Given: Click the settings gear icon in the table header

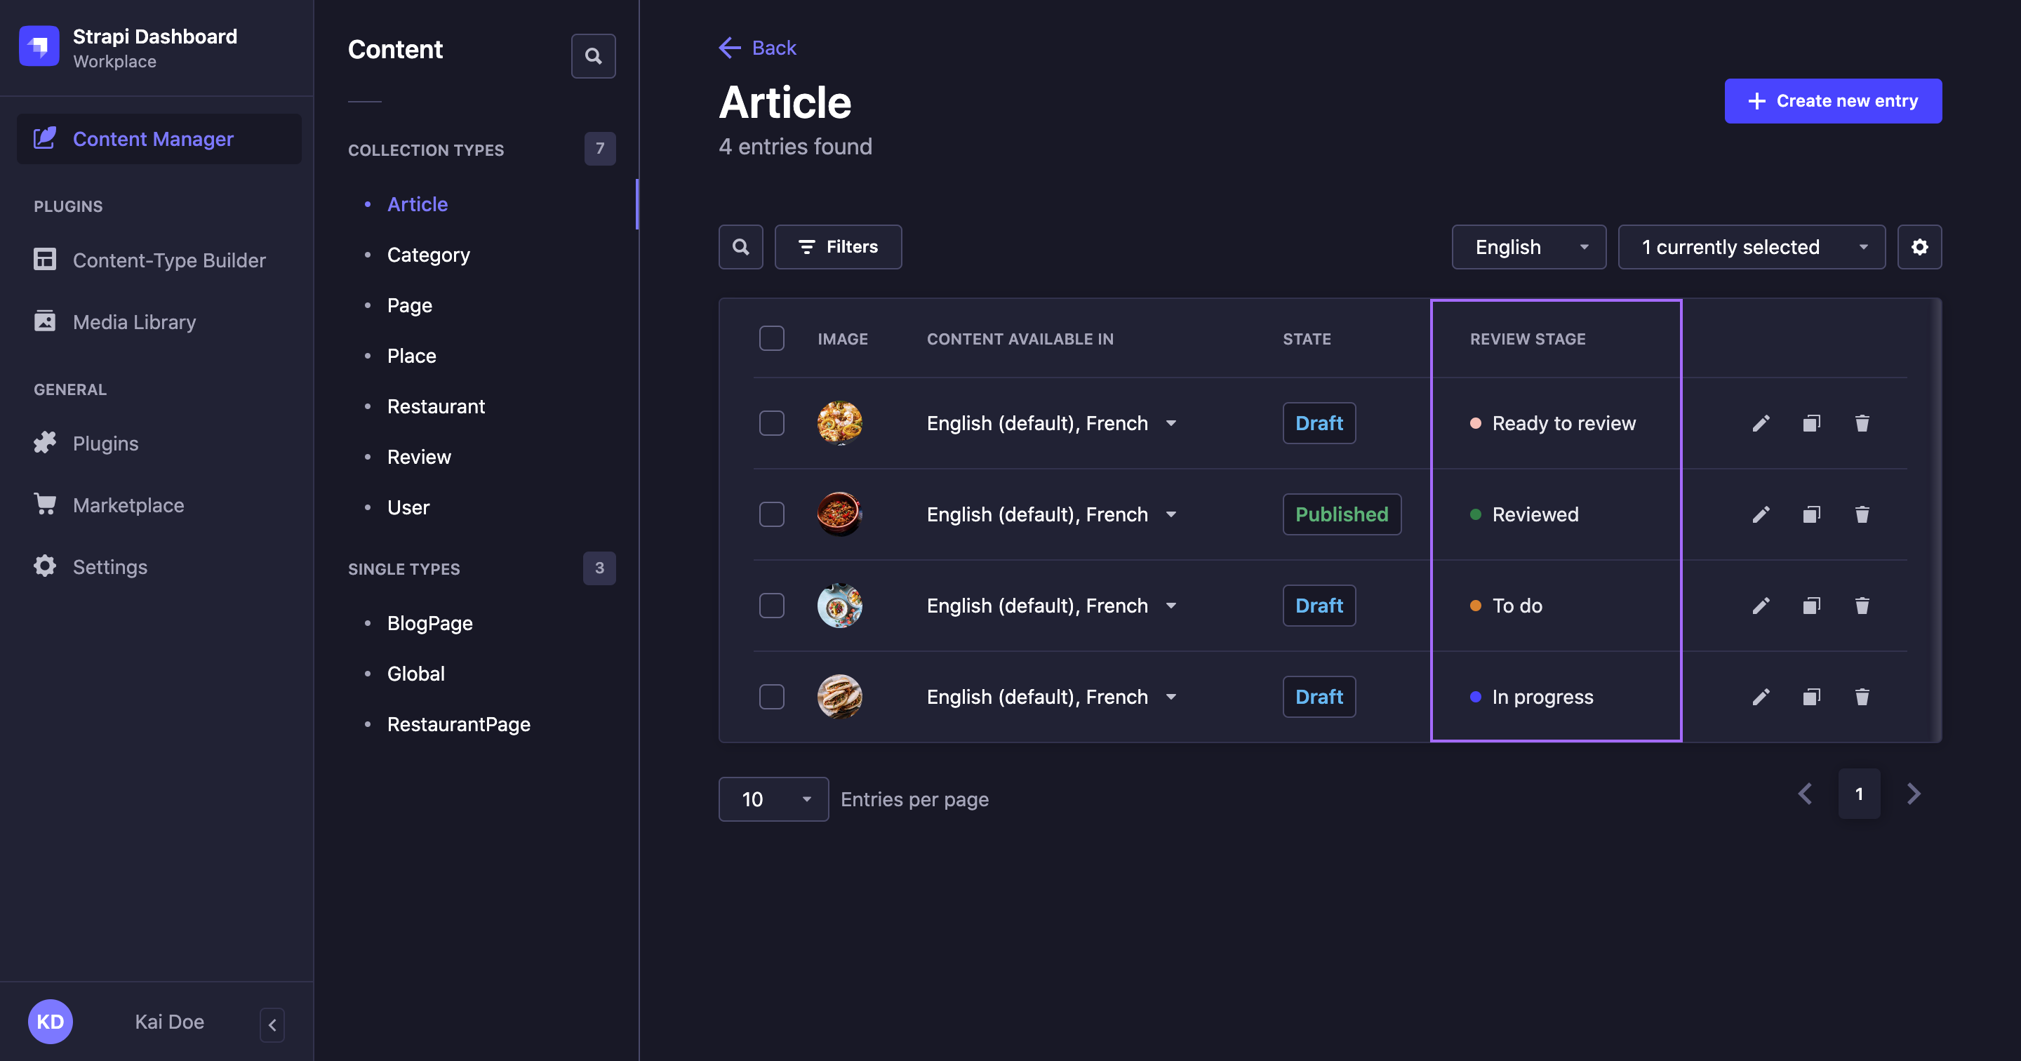Looking at the screenshot, I should pyautogui.click(x=1919, y=246).
